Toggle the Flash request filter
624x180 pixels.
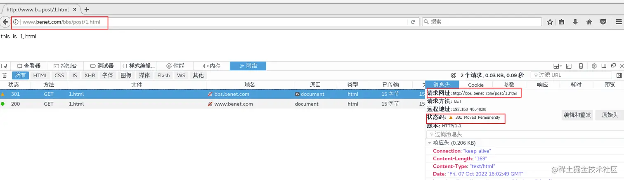pos(163,75)
